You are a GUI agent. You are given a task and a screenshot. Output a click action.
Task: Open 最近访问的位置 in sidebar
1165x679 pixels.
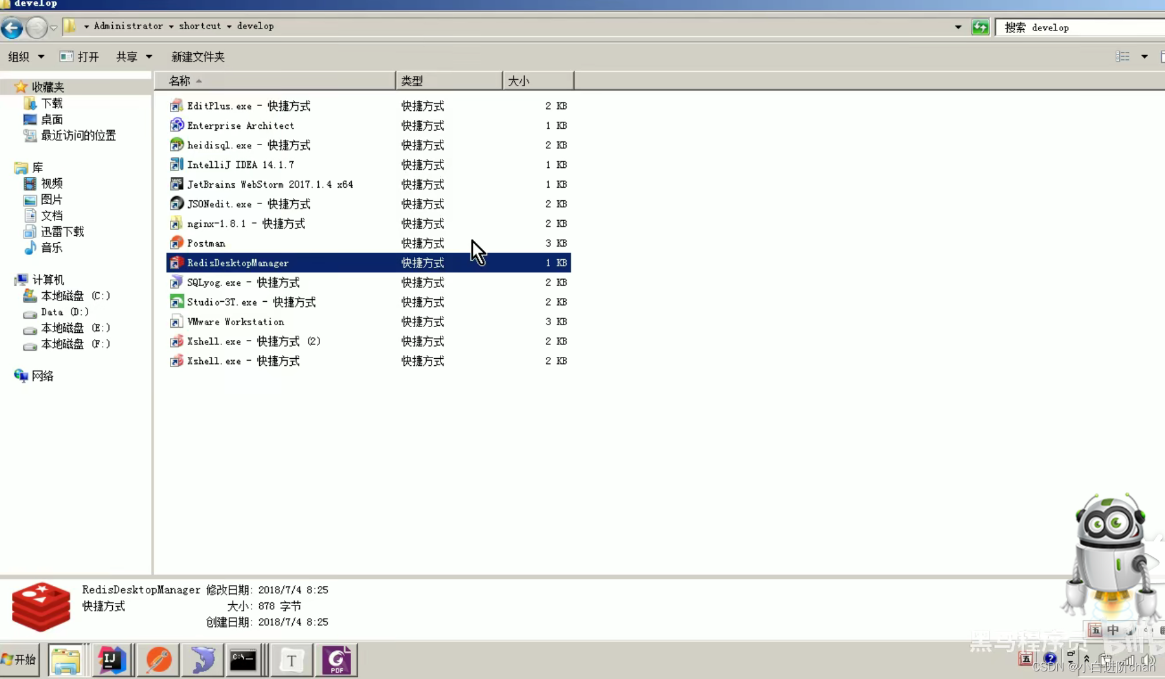78,135
